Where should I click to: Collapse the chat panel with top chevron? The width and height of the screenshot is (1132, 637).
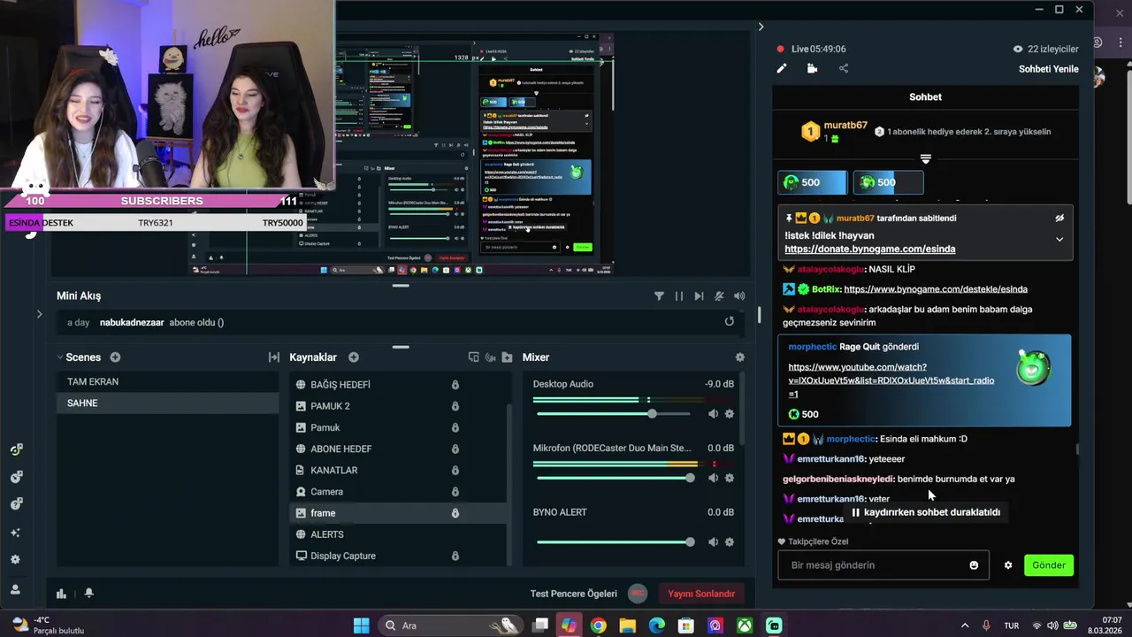761,27
